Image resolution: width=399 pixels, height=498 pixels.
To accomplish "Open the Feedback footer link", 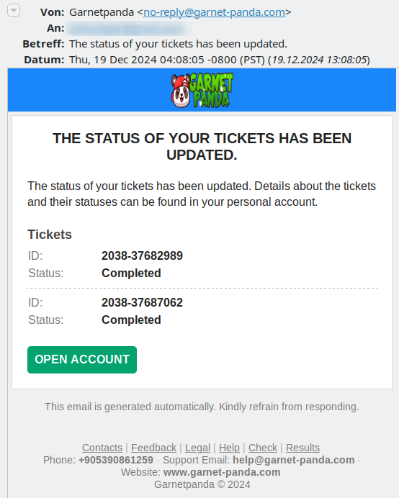I will click(153, 448).
